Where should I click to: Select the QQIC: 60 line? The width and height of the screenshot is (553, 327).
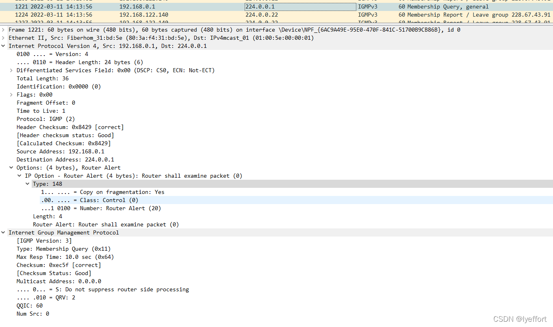30,305
